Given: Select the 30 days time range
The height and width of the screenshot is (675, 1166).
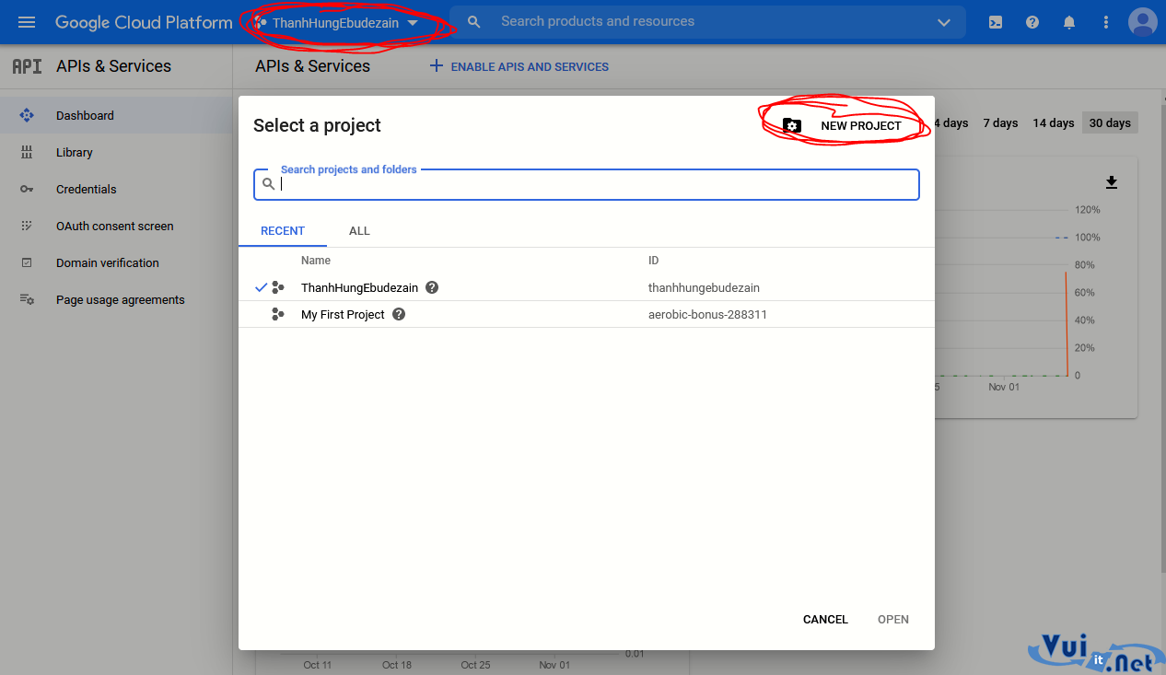Looking at the screenshot, I should coord(1110,122).
